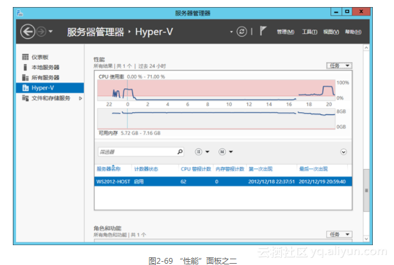Click the 所有服务器 icon

point(26,77)
